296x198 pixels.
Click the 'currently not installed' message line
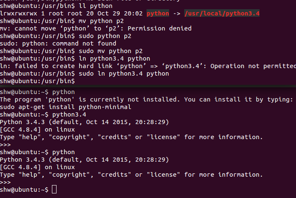click(x=147, y=99)
